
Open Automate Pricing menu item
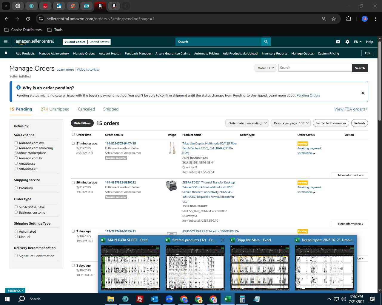click(206, 54)
